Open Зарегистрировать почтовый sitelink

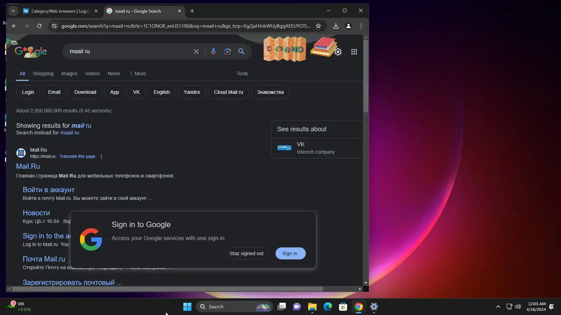73,282
